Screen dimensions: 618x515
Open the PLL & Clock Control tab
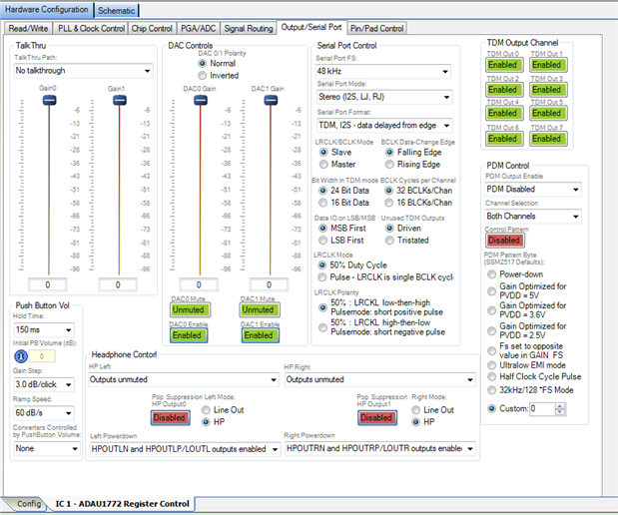[x=92, y=28]
